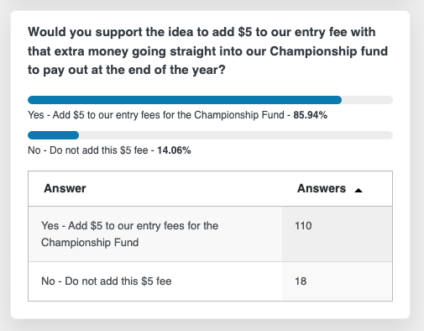Click the 110 answers count cell
The width and height of the screenshot is (424, 331).
pos(337,234)
